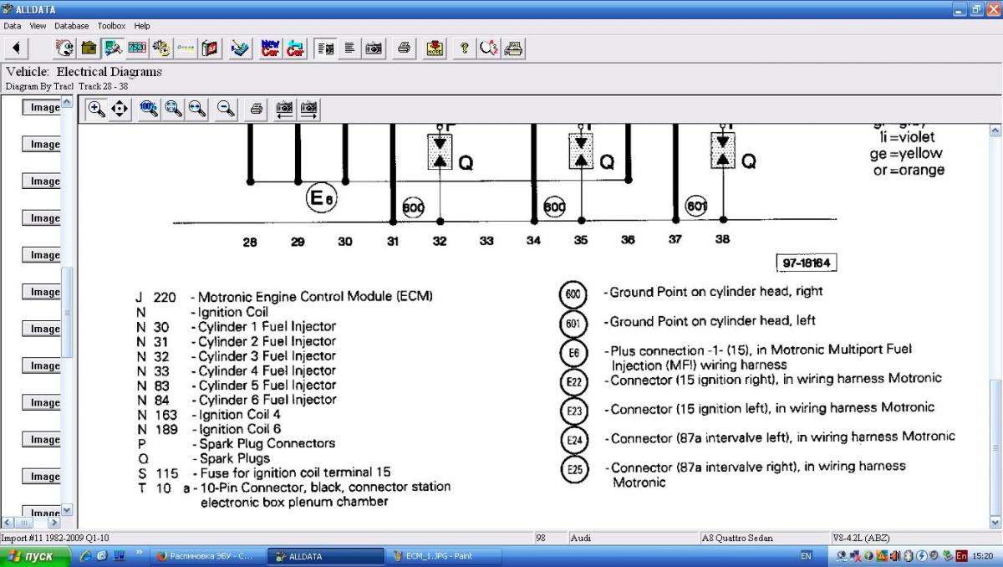Image resolution: width=1003 pixels, height=567 pixels.
Task: Click the Windows Start button
Action: (32, 556)
